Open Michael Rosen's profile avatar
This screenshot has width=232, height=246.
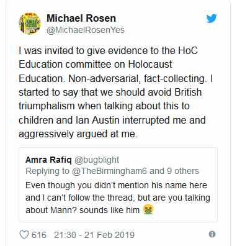[30, 23]
